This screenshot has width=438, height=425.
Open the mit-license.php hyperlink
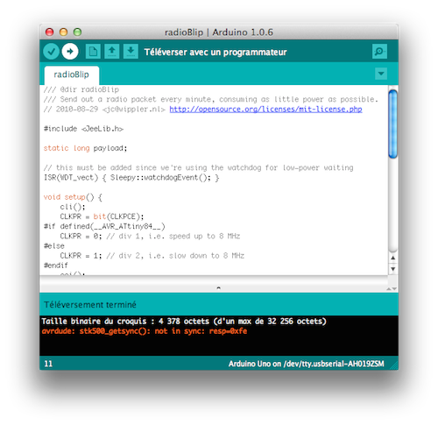[x=265, y=110]
